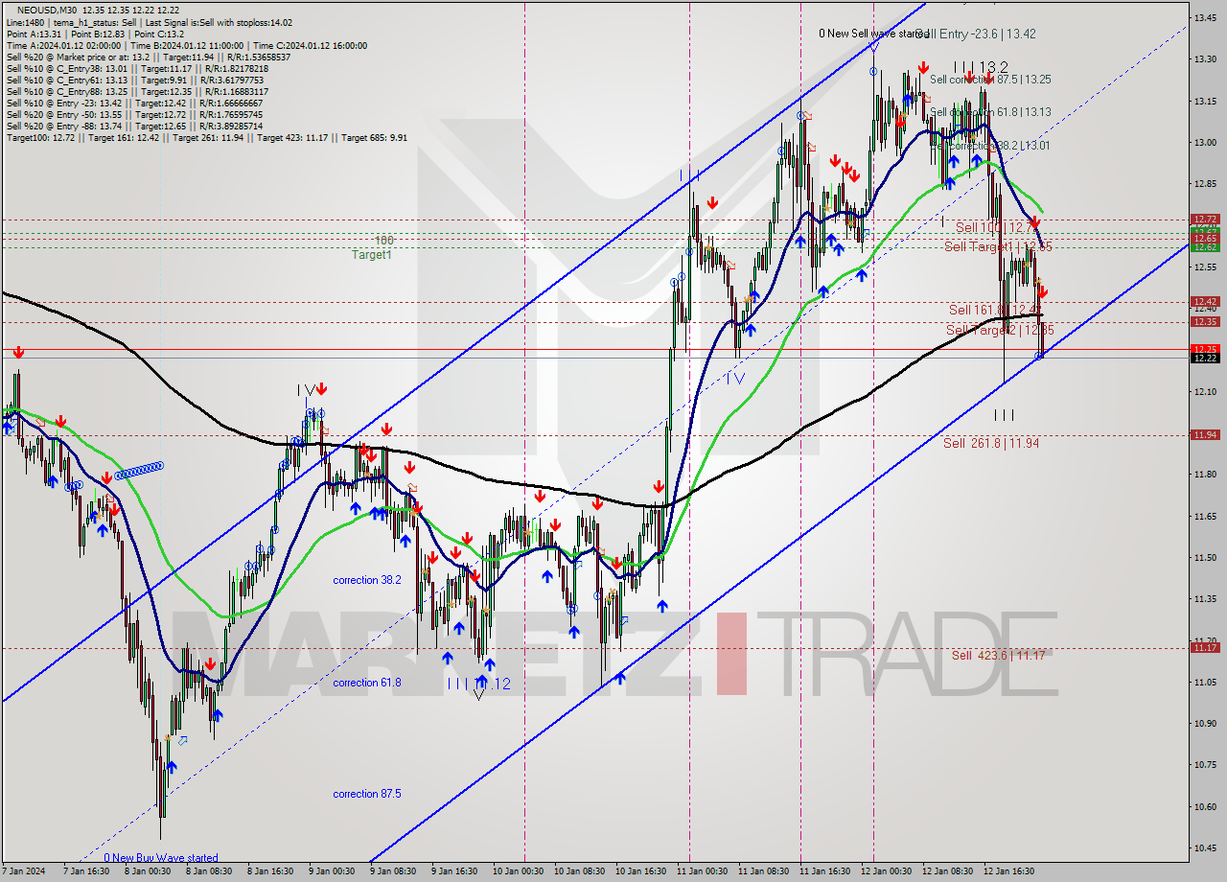This screenshot has height=882, width=1227.
Task: Click the 'Sell correction 61.8 | 13.13' label
Action: [990, 112]
